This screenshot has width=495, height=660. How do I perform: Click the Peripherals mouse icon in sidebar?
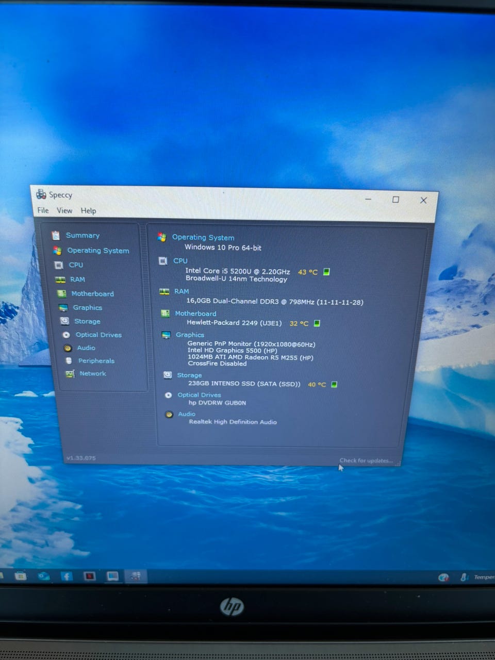pyautogui.click(x=69, y=361)
